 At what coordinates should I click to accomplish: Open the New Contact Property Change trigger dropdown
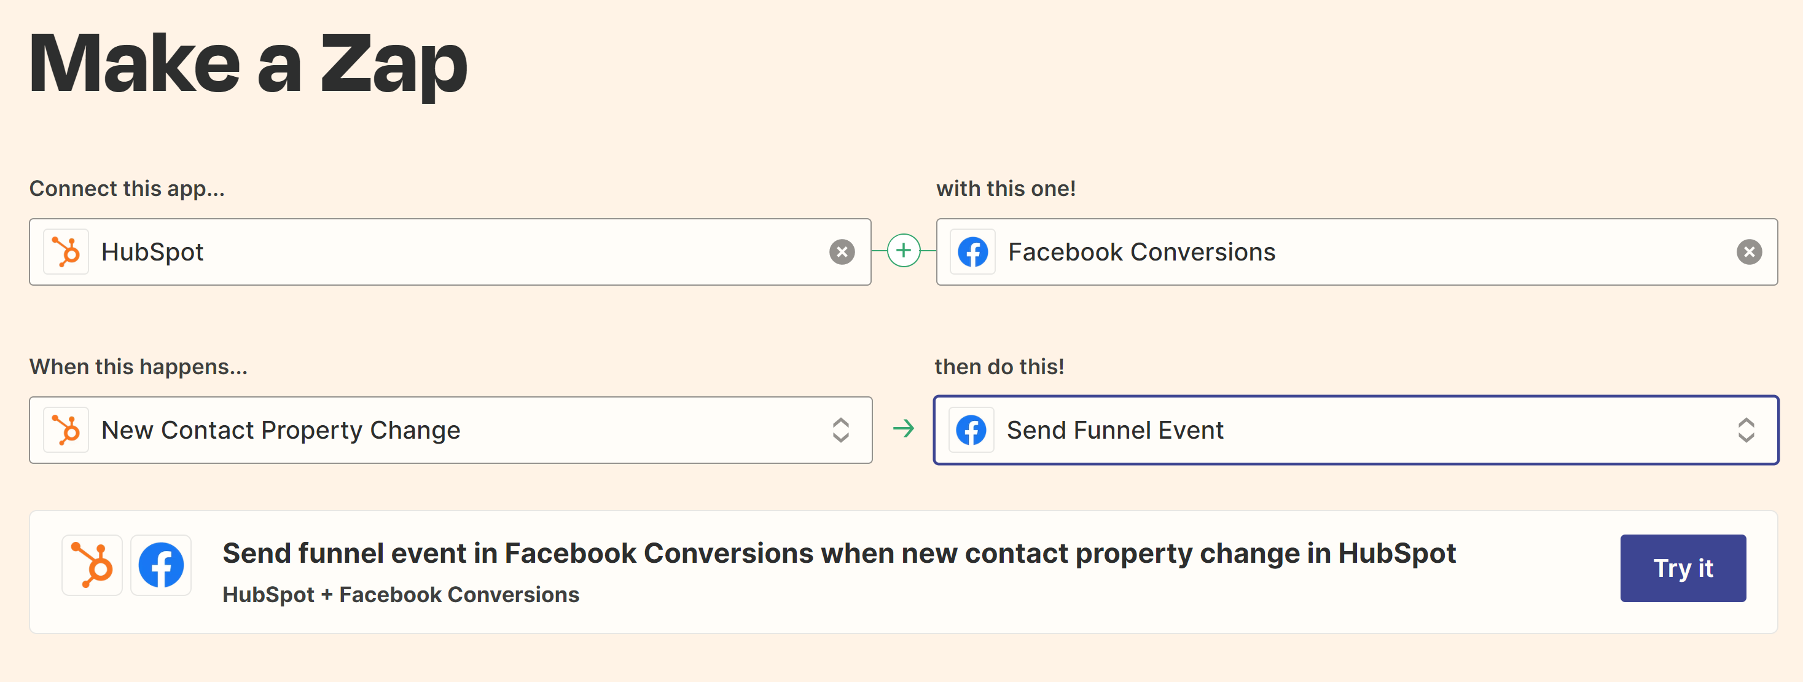451,430
